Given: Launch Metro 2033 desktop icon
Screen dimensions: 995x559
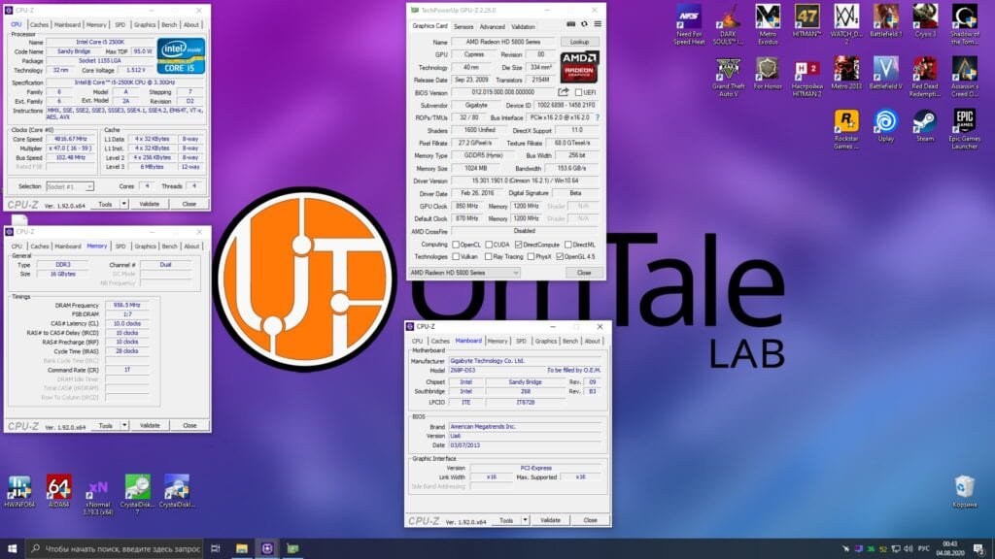Looking at the screenshot, I should point(846,74).
